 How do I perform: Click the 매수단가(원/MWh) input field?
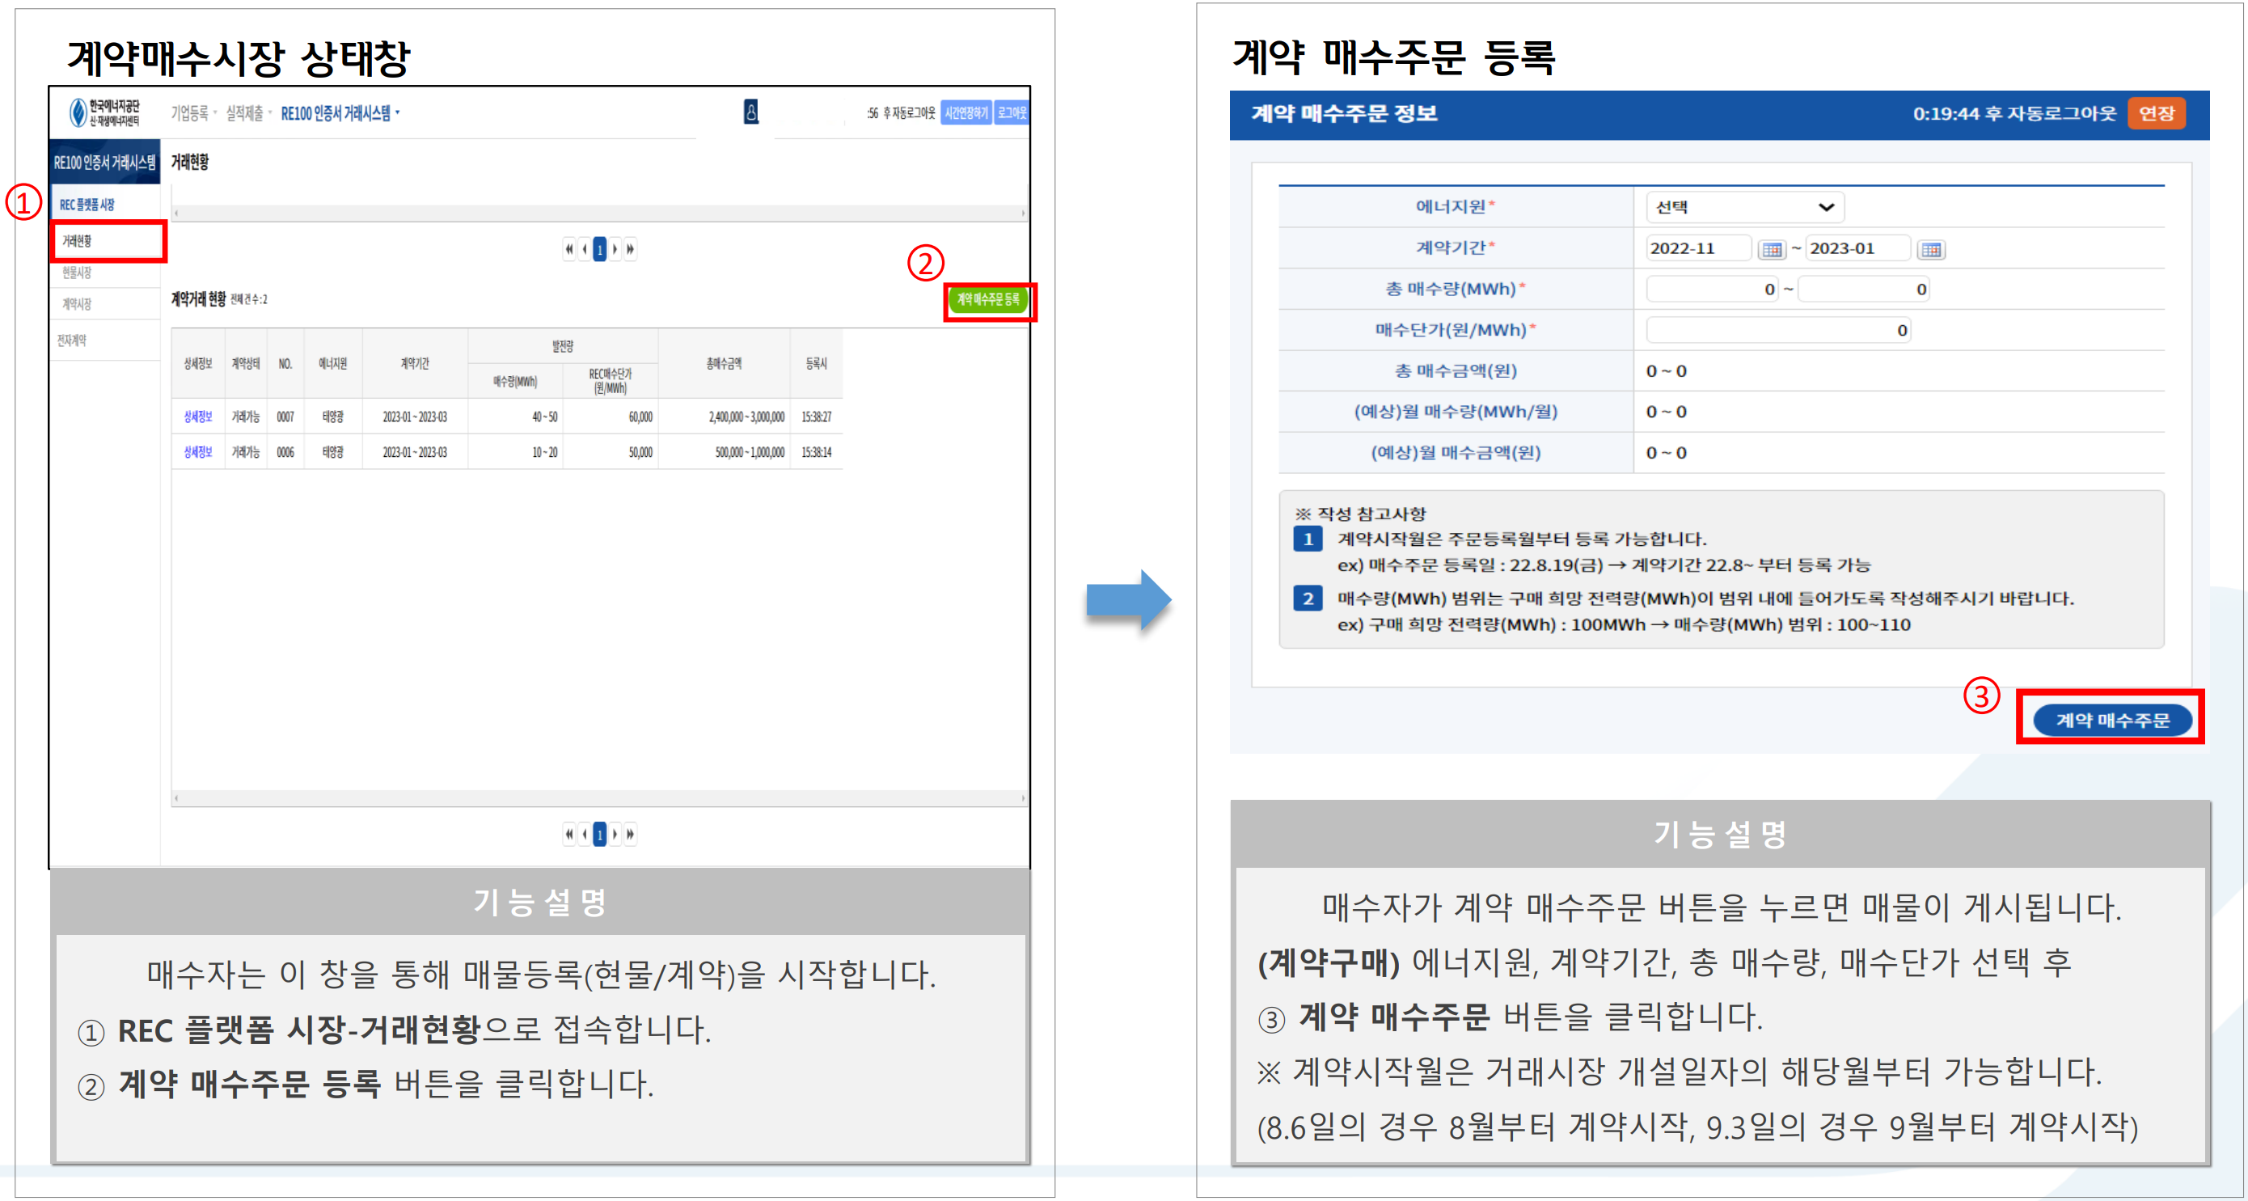click(x=1777, y=331)
